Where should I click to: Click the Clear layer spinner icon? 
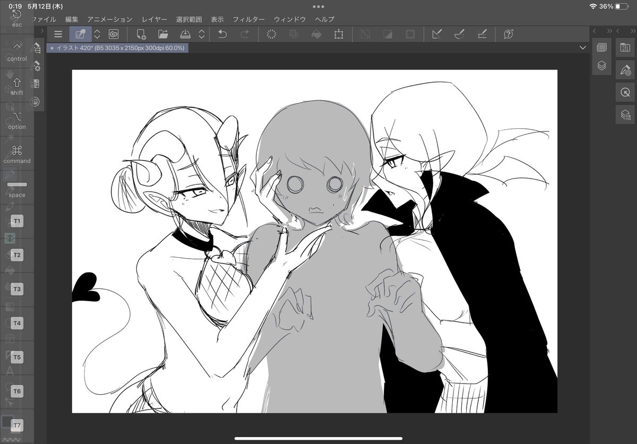(x=271, y=34)
